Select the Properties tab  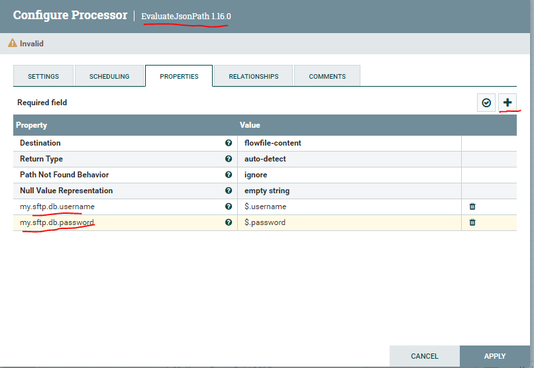tap(179, 76)
